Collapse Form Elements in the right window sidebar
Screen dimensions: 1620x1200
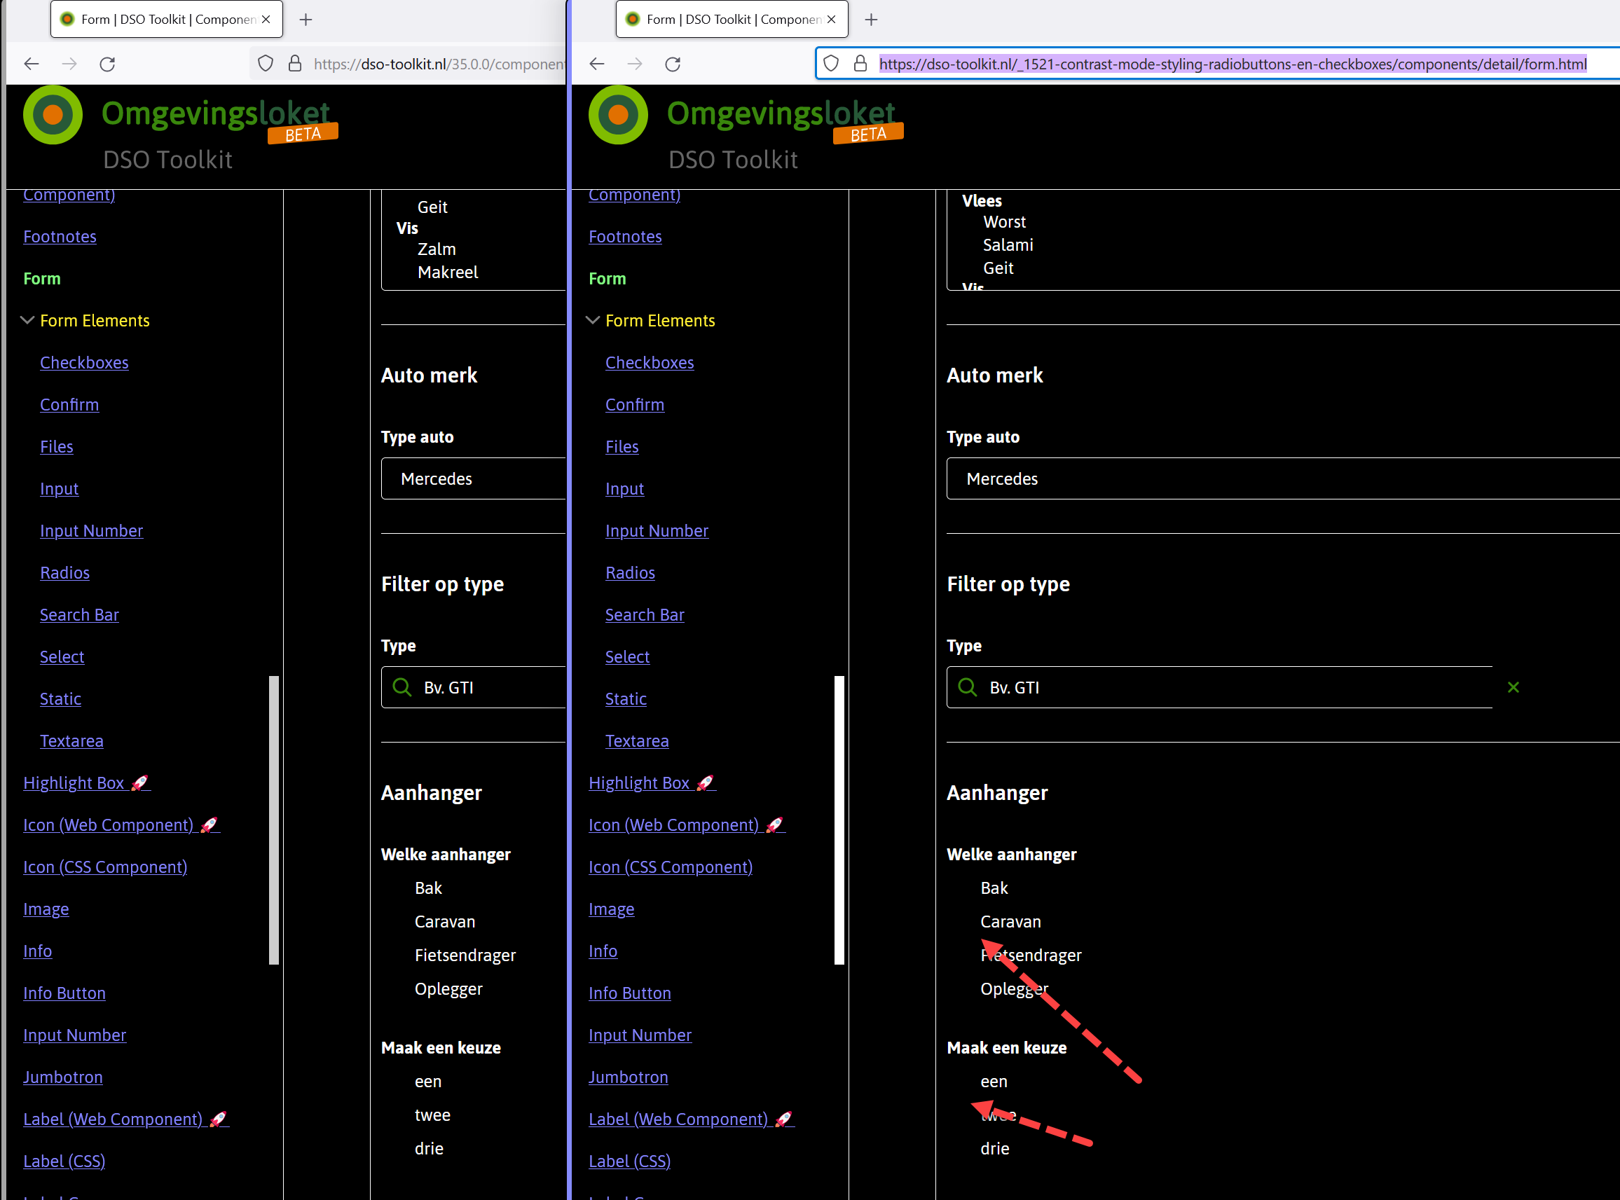pos(593,320)
